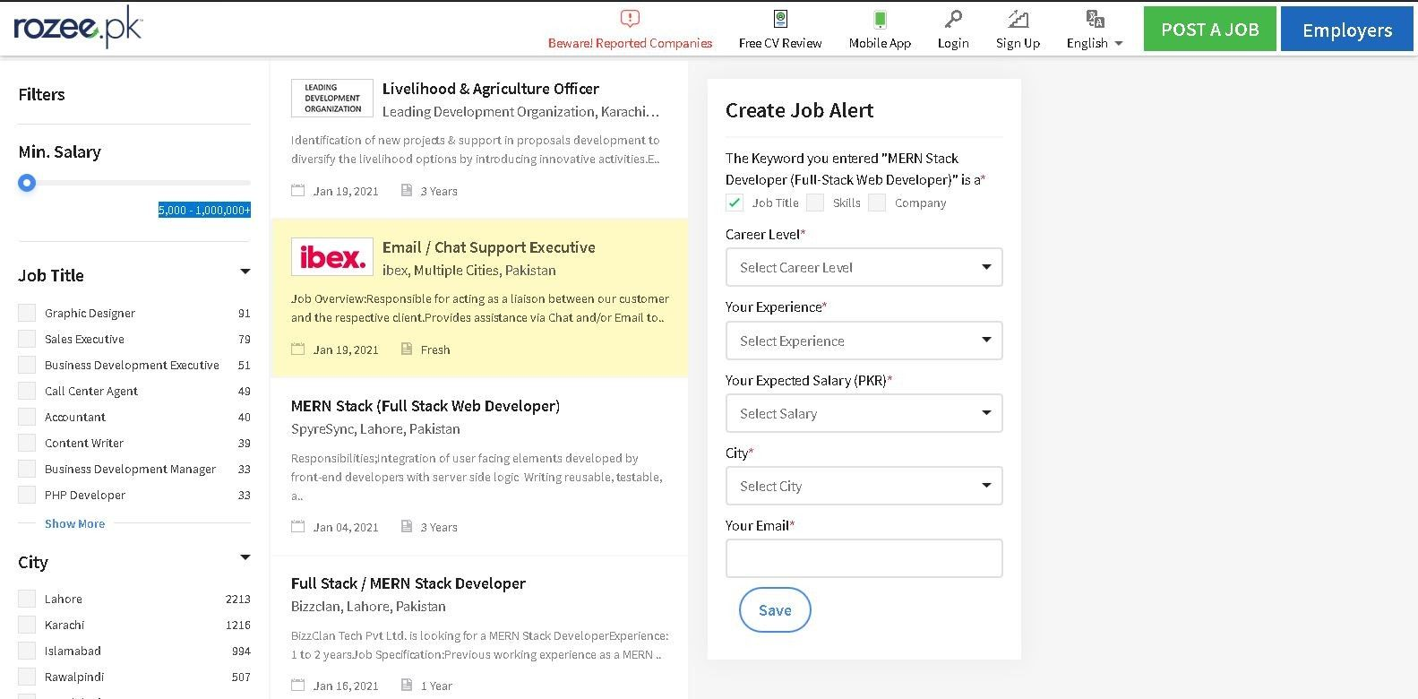The image size is (1418, 699).
Task: Click the 5,000 - 1,000,000+ salary range label
Action: [x=204, y=210]
